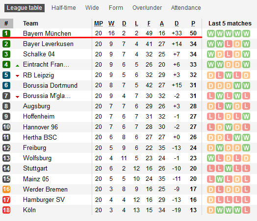Image resolution: width=257 pixels, height=221 pixels.
Task: Click the Wide tab
Action: pos(92,8)
